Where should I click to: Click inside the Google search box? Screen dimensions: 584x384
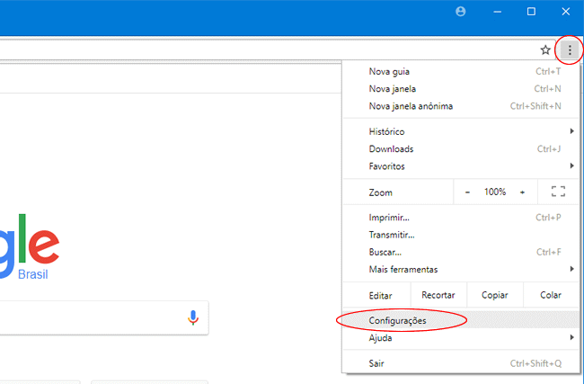[90, 317]
